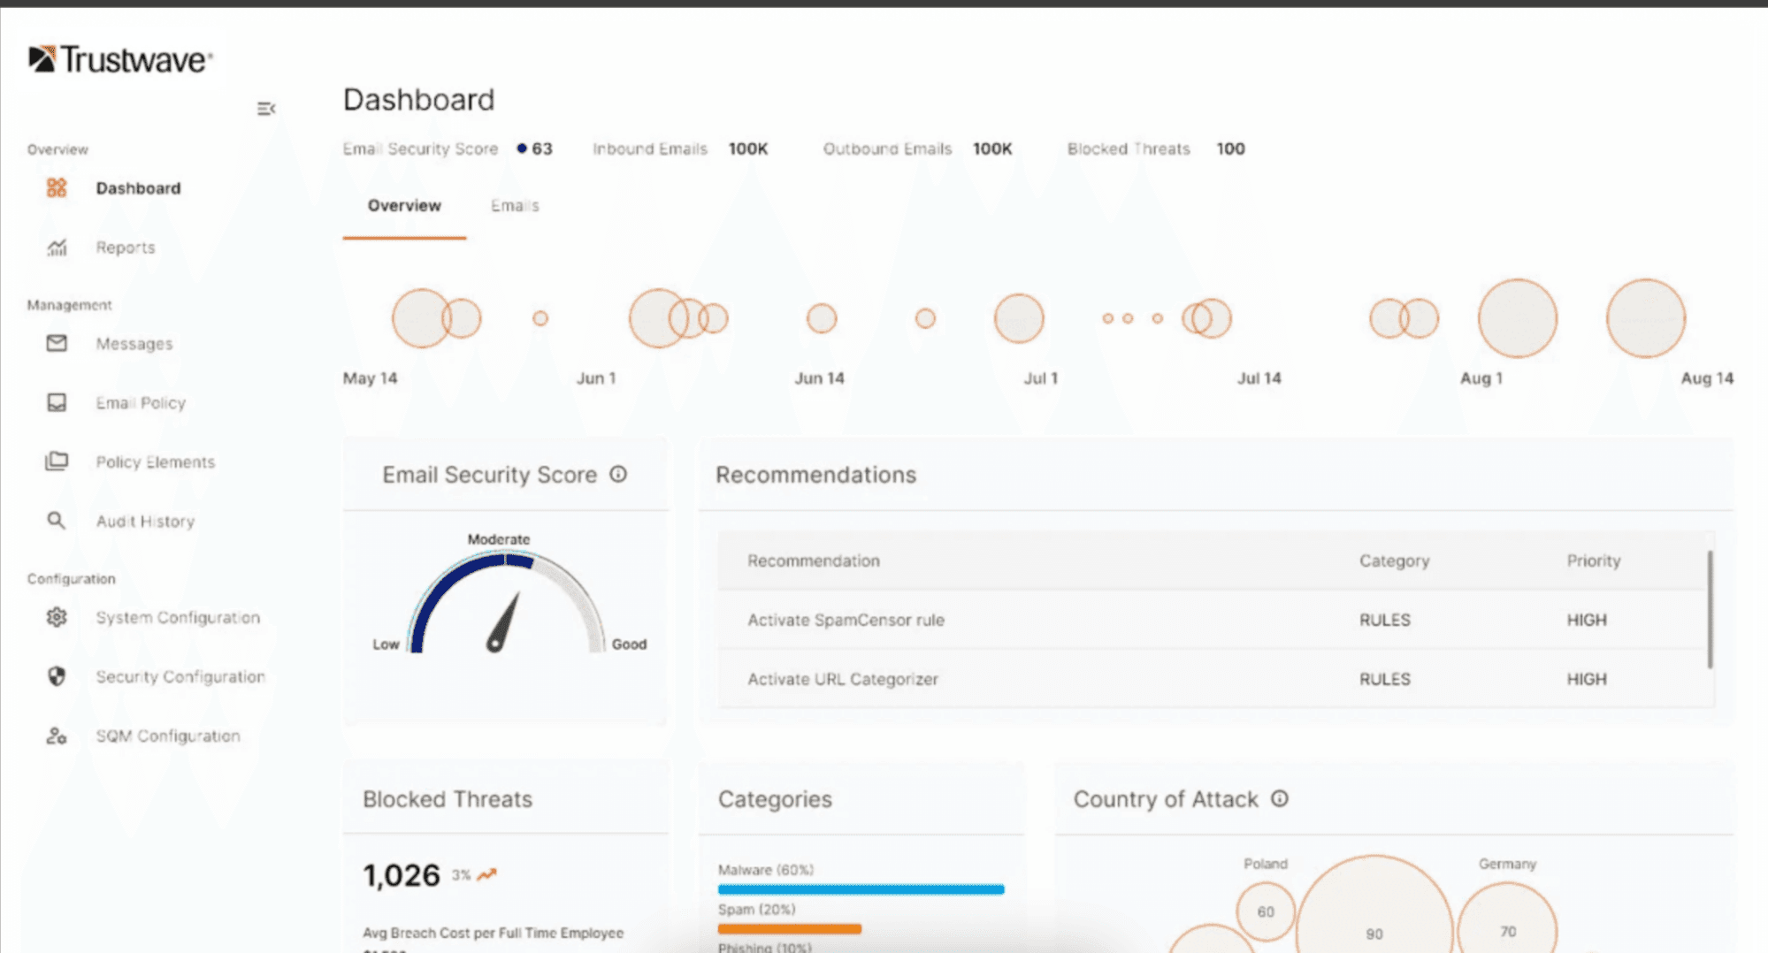Click the Policy Elements folder icon

coord(57,461)
